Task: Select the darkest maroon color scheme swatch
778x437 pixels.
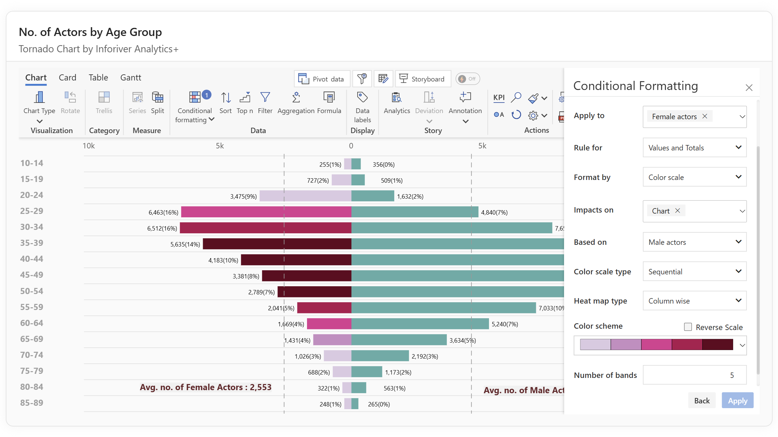Action: 717,345
